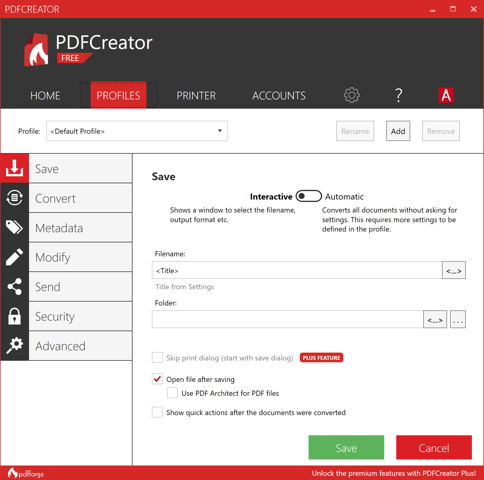Open token list for Folder field
Viewport: 484px width, 480px height.
[435, 319]
